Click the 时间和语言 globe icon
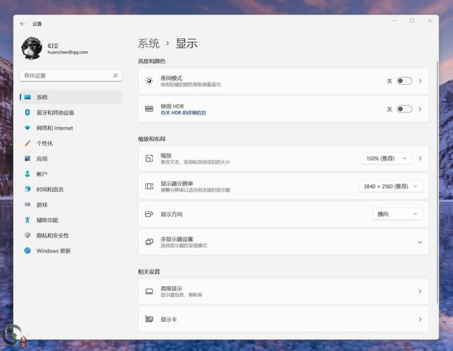 point(28,189)
